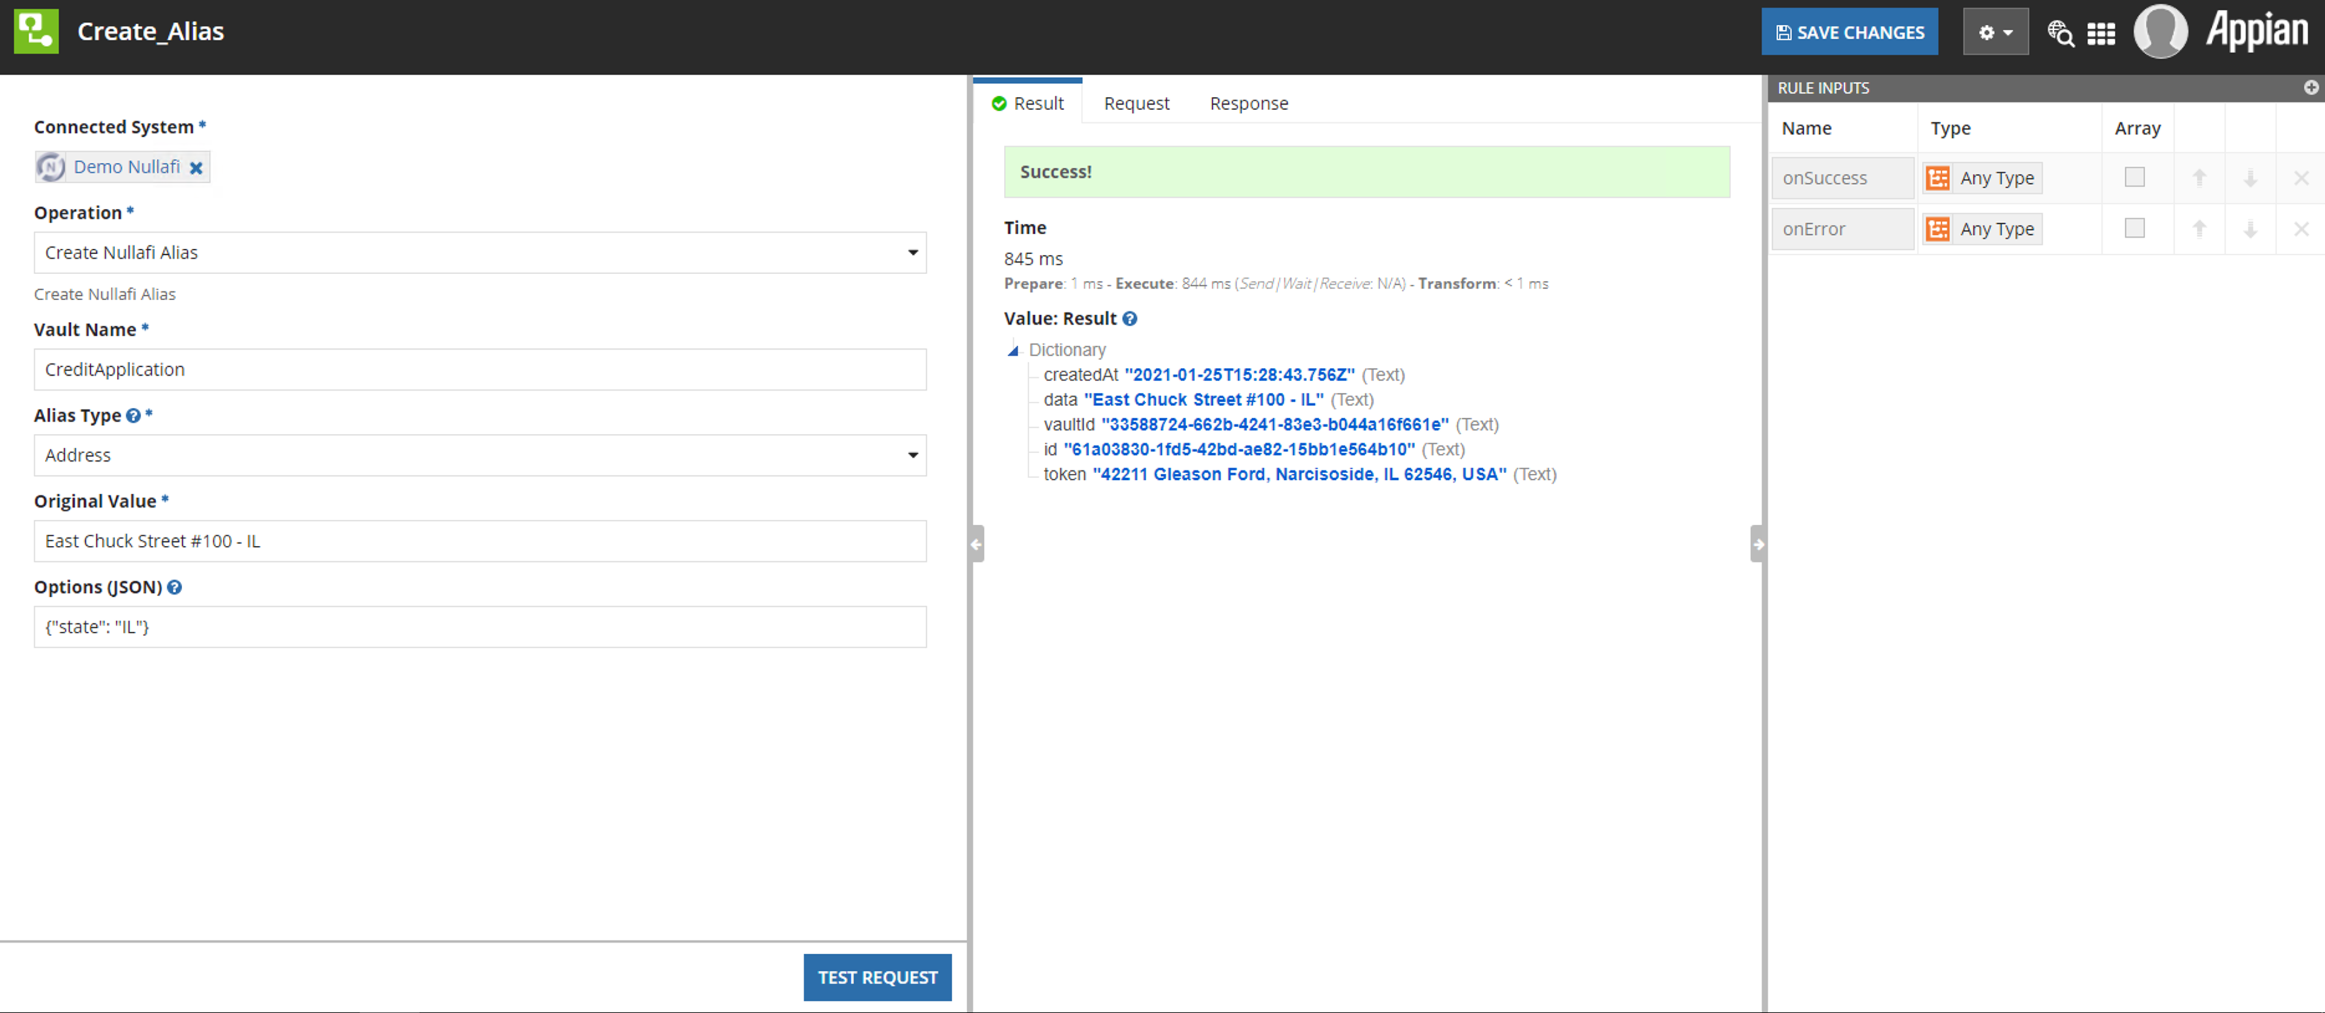Viewport: 2325px width, 1013px height.
Task: Select the vaultId value text
Action: click(x=1275, y=424)
